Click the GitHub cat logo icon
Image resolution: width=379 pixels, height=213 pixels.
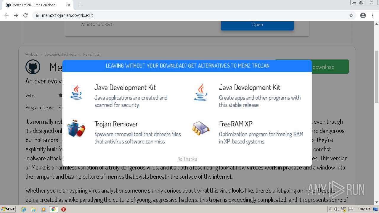pos(33,67)
